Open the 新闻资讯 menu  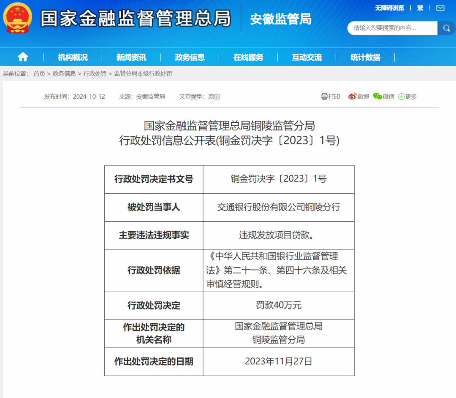point(131,57)
